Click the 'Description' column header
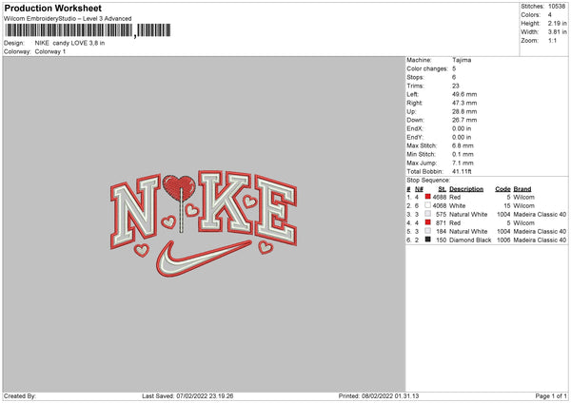The image size is (571, 403). [466, 189]
